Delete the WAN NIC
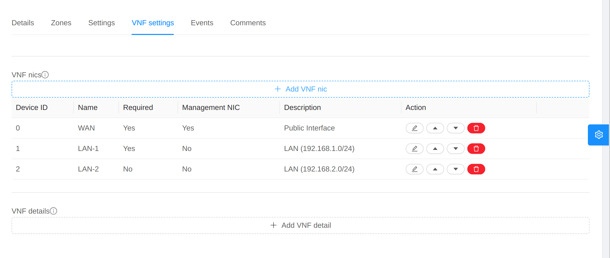This screenshot has height=258, width=610. [x=476, y=128]
